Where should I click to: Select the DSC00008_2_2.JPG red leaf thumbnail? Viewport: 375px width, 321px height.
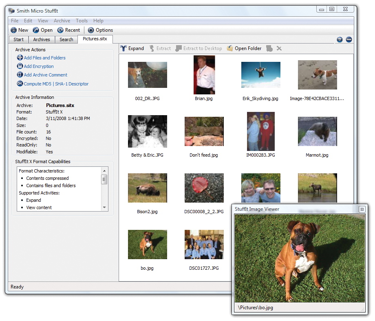coord(204,188)
